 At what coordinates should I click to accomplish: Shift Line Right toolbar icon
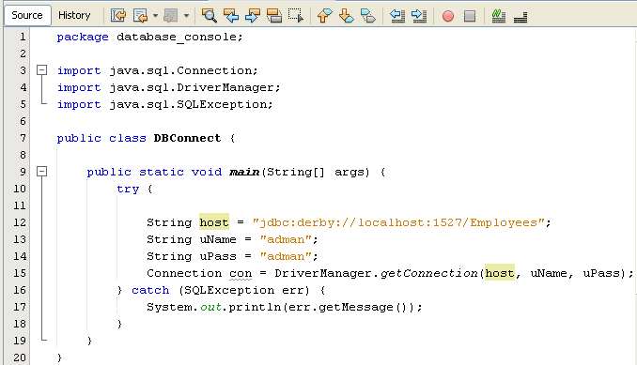[x=419, y=16]
